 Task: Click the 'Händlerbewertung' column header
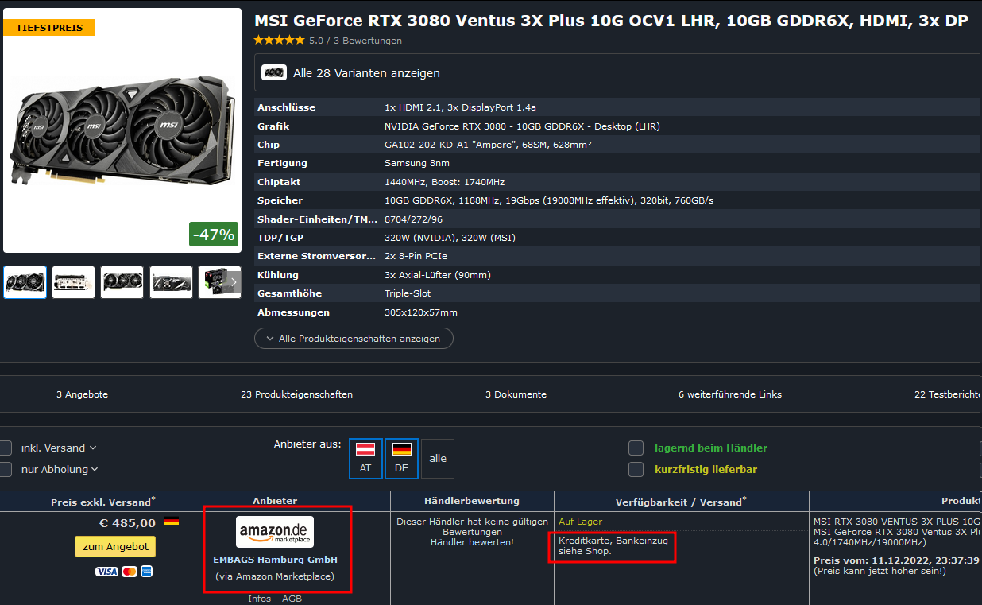472,501
